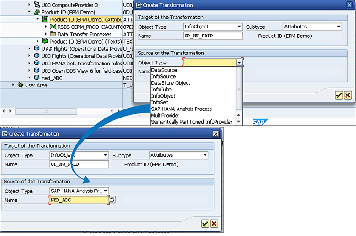Collapse Product ID (EPM Demo) (Attributes) node
The image size is (356, 236).
[x=37, y=19]
